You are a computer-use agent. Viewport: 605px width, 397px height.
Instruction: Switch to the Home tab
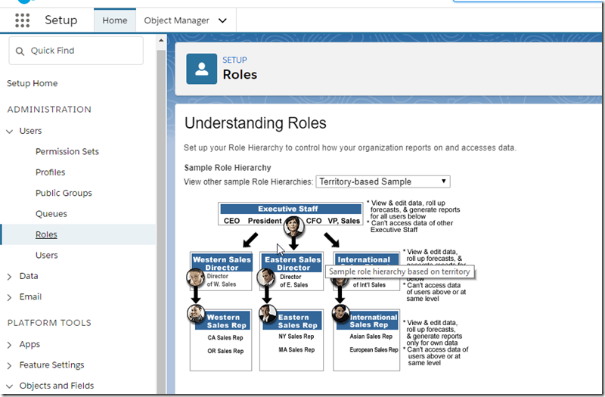tap(115, 20)
